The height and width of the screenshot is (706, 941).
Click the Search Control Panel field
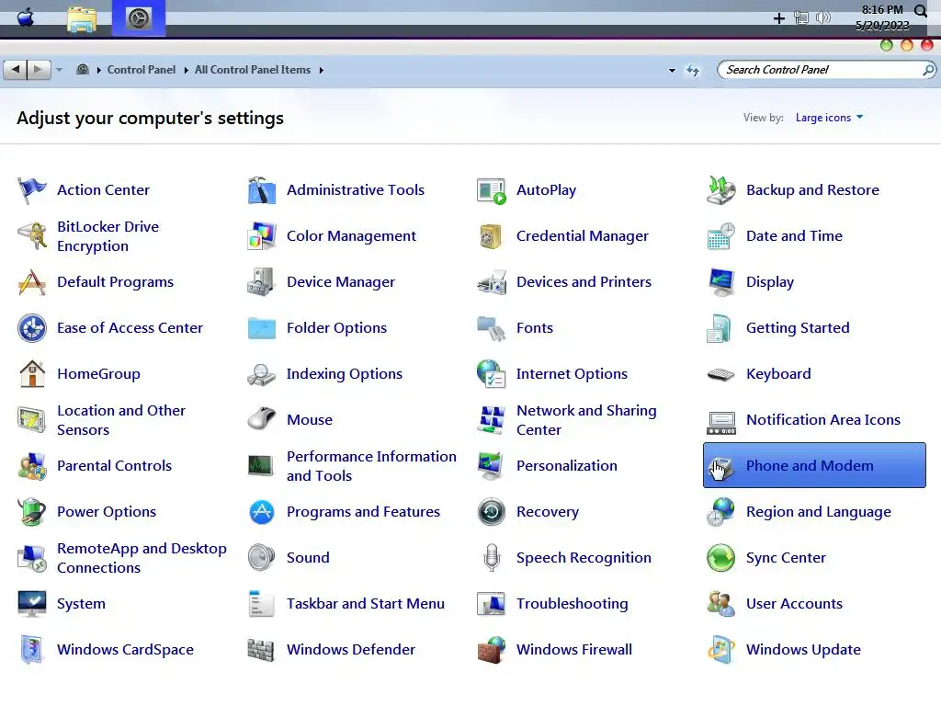(x=826, y=70)
